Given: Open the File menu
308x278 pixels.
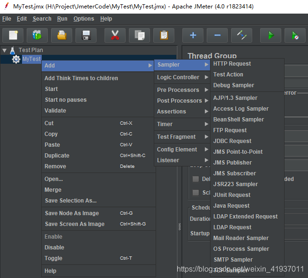Looking at the screenshot, I should click(x=7, y=19).
